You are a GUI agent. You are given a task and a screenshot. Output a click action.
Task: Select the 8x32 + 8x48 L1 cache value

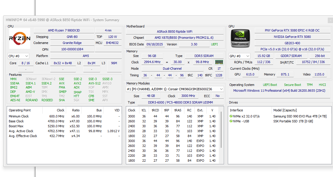coord(63,63)
